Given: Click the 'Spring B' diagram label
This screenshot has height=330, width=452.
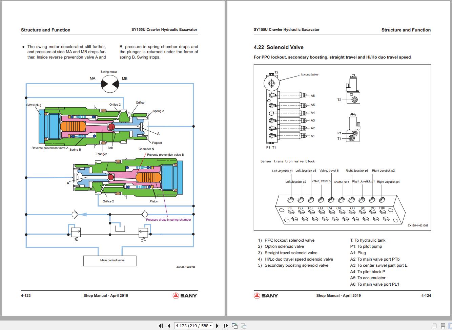Looking at the screenshot, I should [75, 150].
